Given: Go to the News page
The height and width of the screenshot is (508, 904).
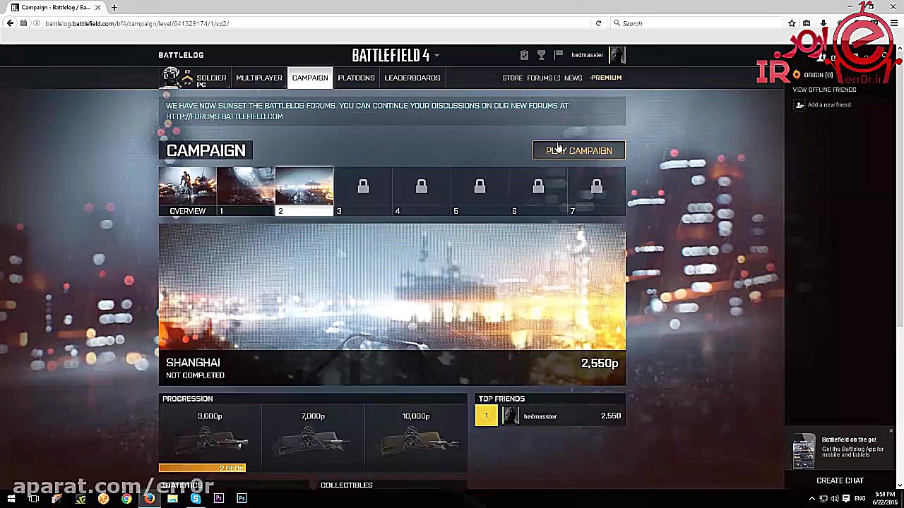Looking at the screenshot, I should click(x=573, y=78).
